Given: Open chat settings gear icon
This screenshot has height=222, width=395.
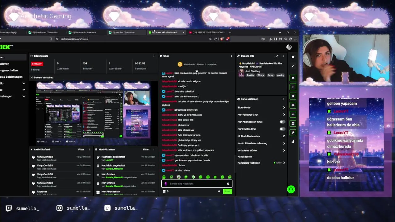Looking at the screenshot, I should tap(219, 191).
